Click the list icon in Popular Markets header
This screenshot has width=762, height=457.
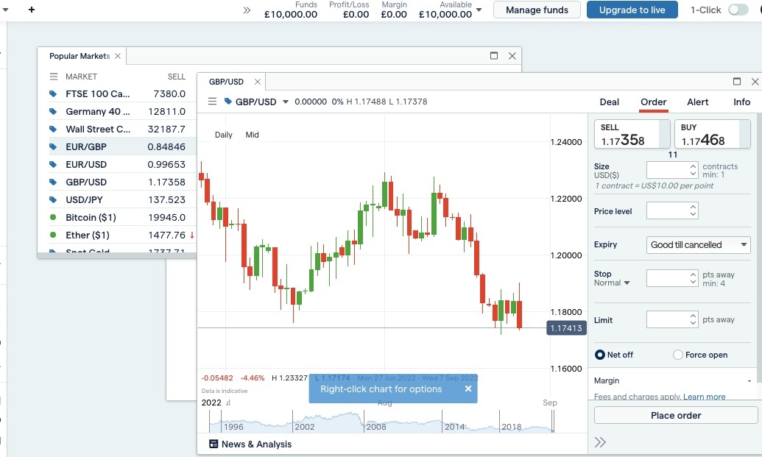click(54, 77)
